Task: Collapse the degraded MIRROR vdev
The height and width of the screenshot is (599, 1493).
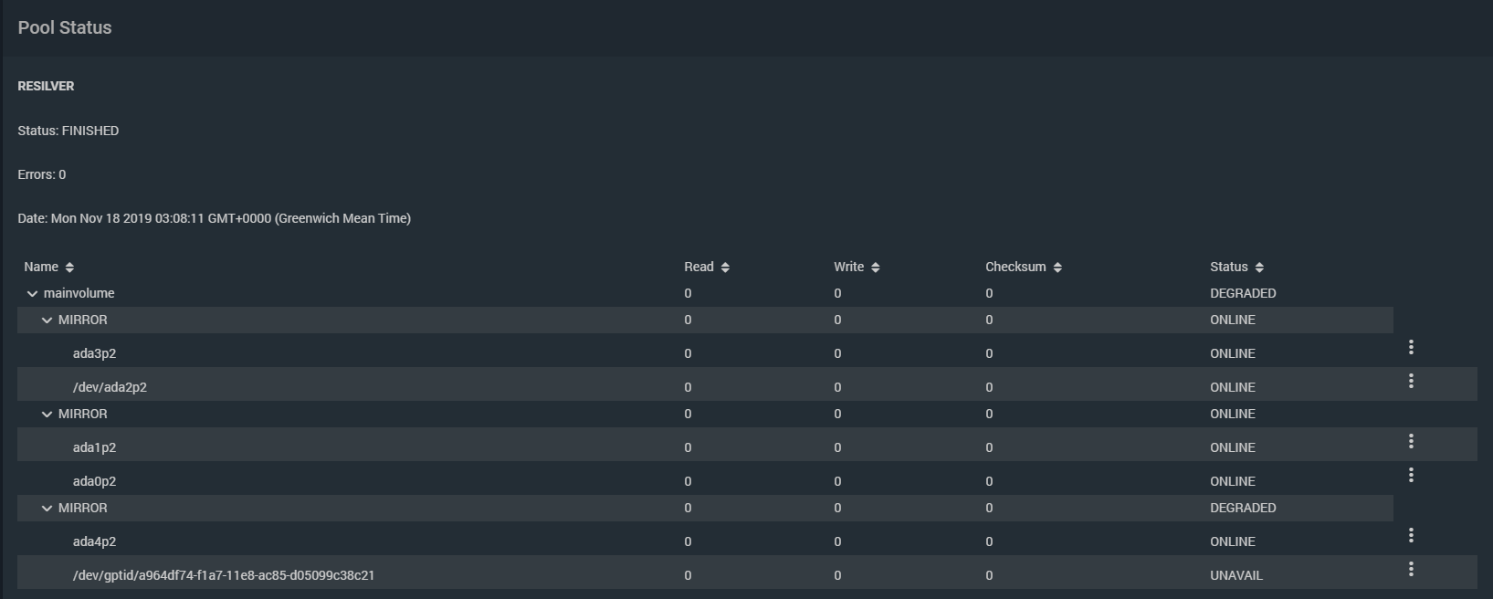Action: pyautogui.click(x=47, y=509)
